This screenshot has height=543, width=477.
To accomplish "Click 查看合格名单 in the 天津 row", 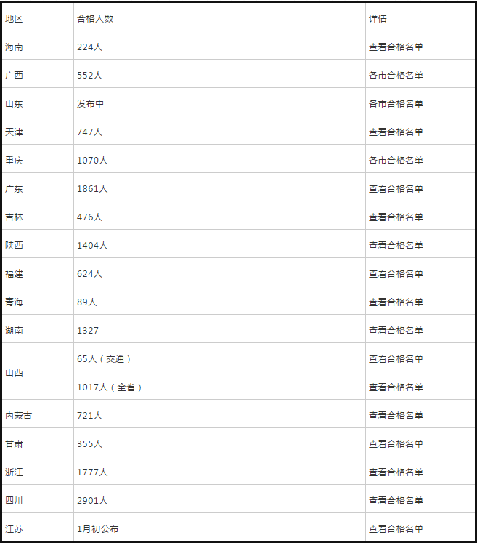I will [396, 132].
